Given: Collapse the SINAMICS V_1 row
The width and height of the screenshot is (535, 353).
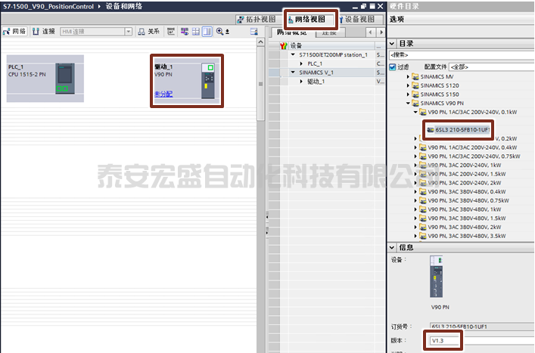Looking at the screenshot, I should click(x=293, y=73).
